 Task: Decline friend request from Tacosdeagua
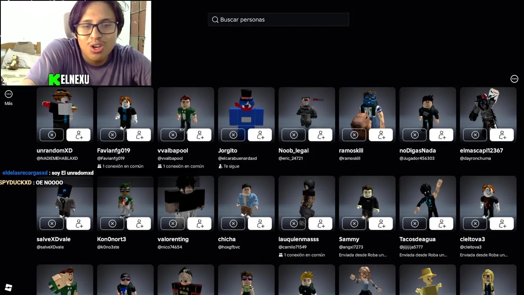click(x=415, y=224)
